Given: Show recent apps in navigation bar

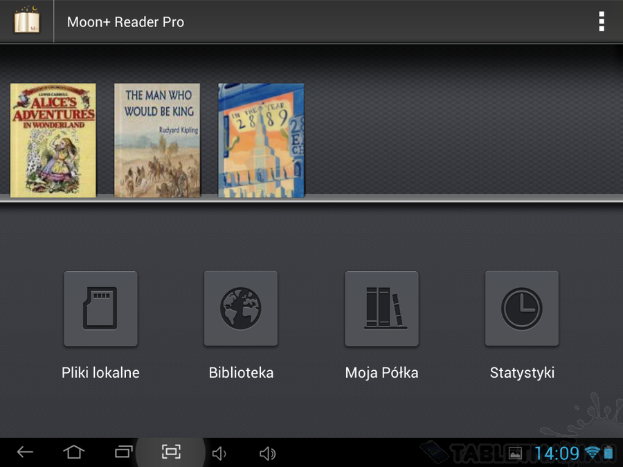Looking at the screenshot, I should click(124, 452).
